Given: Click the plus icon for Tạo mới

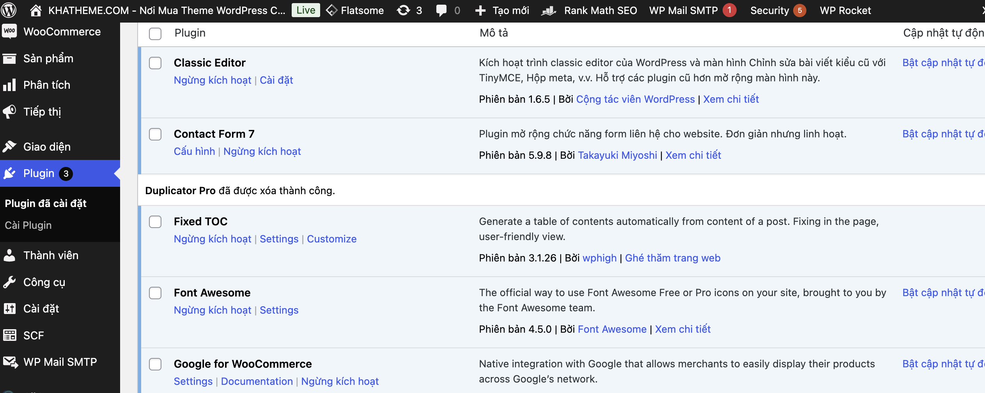Looking at the screenshot, I should pos(480,11).
